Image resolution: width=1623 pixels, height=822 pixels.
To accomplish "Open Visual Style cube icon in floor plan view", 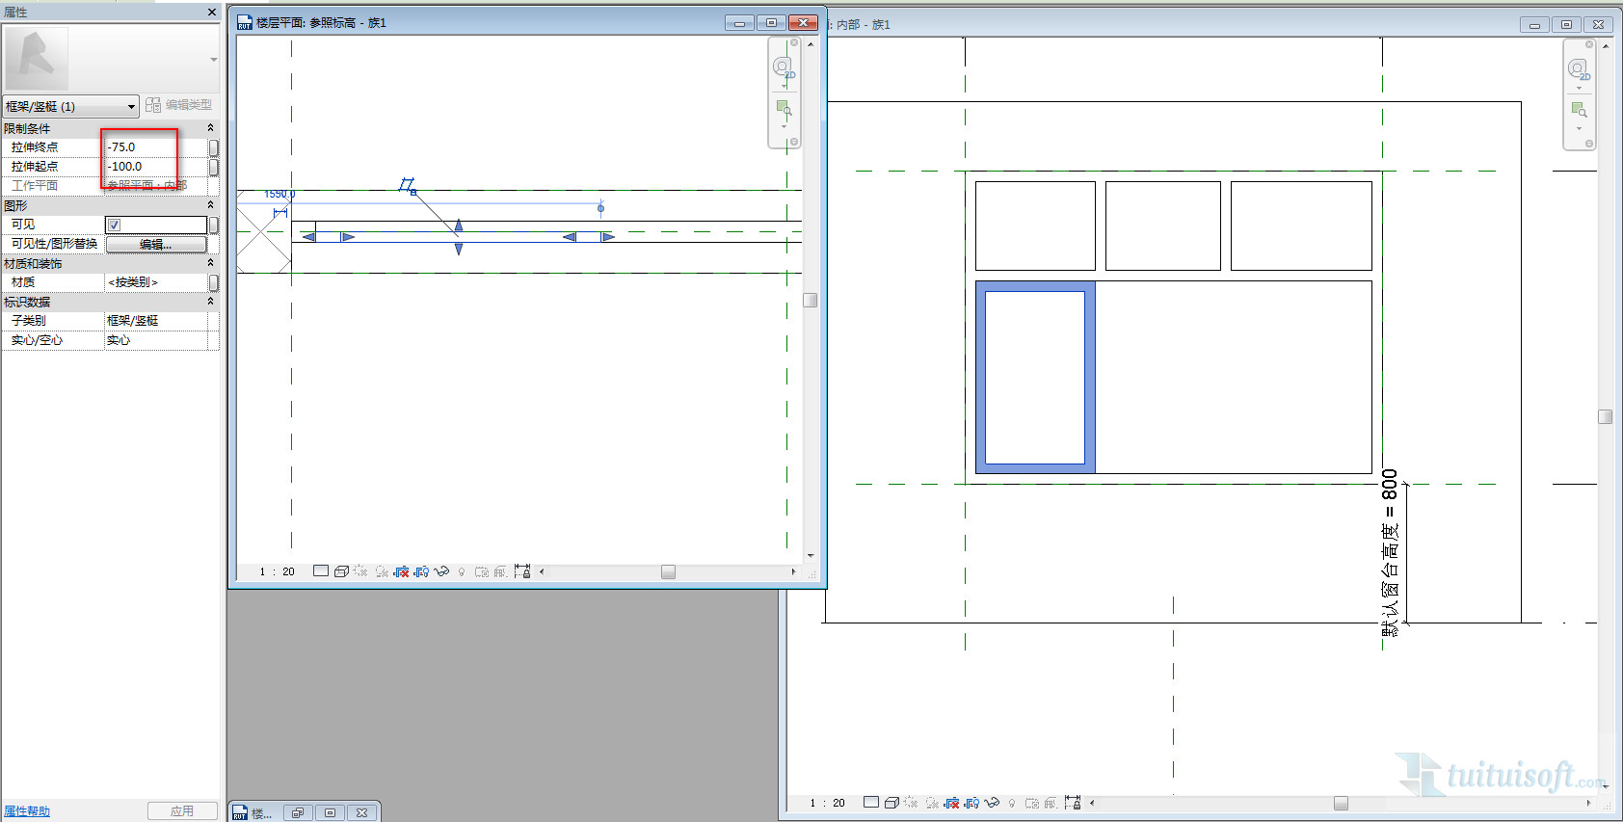I will coord(341,571).
